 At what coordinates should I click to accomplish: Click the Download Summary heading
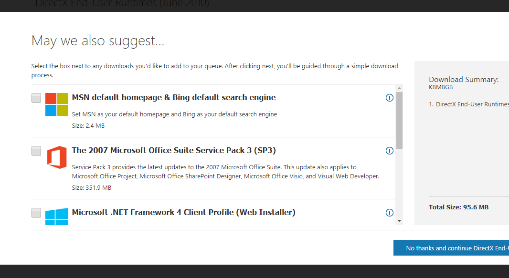tap(464, 79)
